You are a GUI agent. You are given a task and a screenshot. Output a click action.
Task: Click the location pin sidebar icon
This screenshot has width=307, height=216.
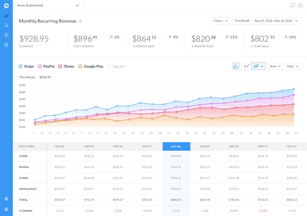pos(6,45)
